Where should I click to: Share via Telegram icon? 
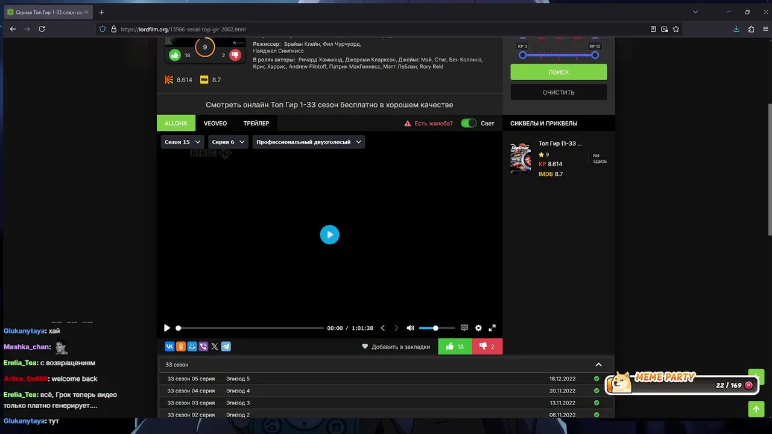pos(226,347)
